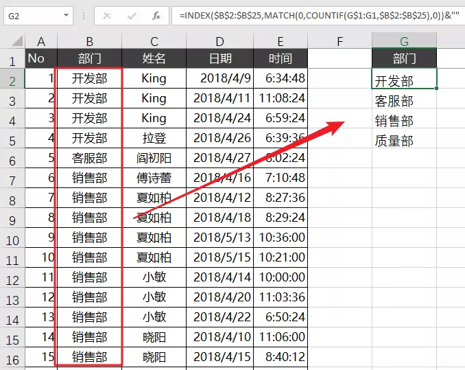Click the time cell 10:36:00

tap(281, 238)
